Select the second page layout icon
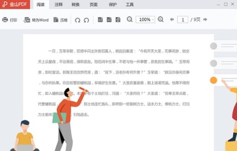Screen dimensions: 237x151 coord(109,20)
